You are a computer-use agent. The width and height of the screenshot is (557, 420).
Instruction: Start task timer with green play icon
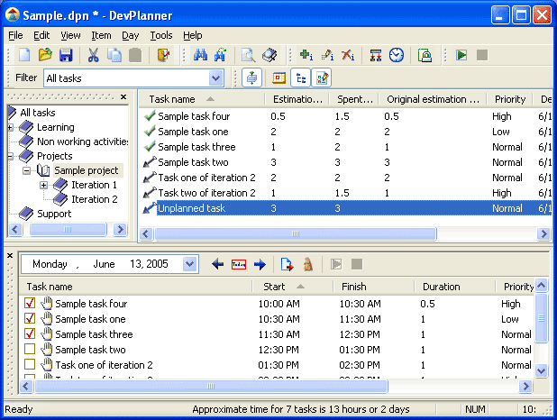pyautogui.click(x=461, y=55)
